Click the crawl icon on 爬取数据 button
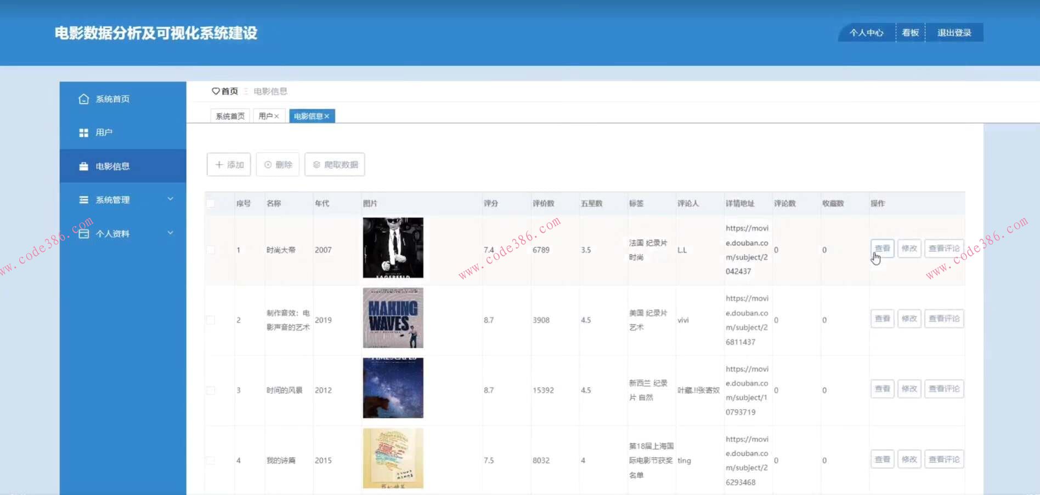The width and height of the screenshot is (1040, 495). coord(315,164)
